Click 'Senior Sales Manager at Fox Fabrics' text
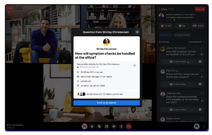 [x=96, y=77]
